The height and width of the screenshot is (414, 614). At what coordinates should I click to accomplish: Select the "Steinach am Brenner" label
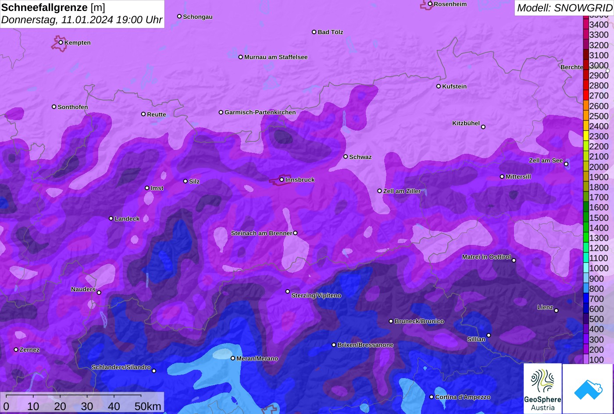261,233
